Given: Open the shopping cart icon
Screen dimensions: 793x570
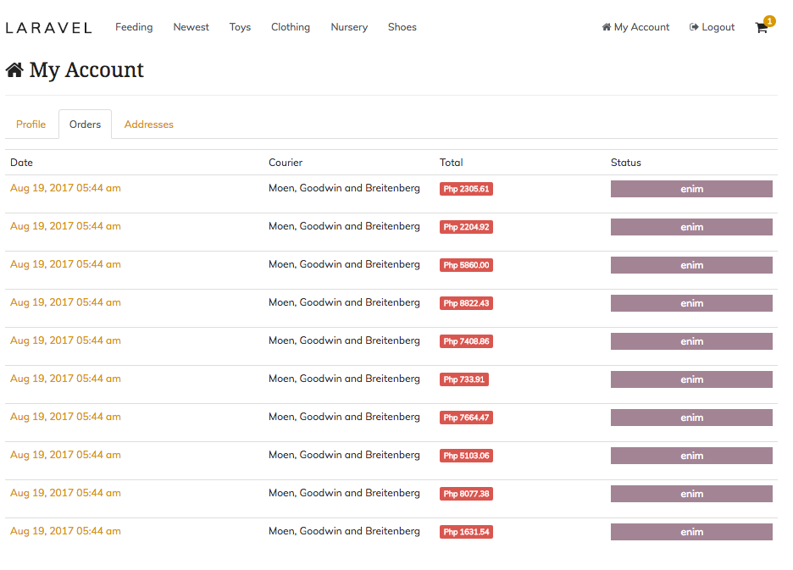Looking at the screenshot, I should (761, 28).
